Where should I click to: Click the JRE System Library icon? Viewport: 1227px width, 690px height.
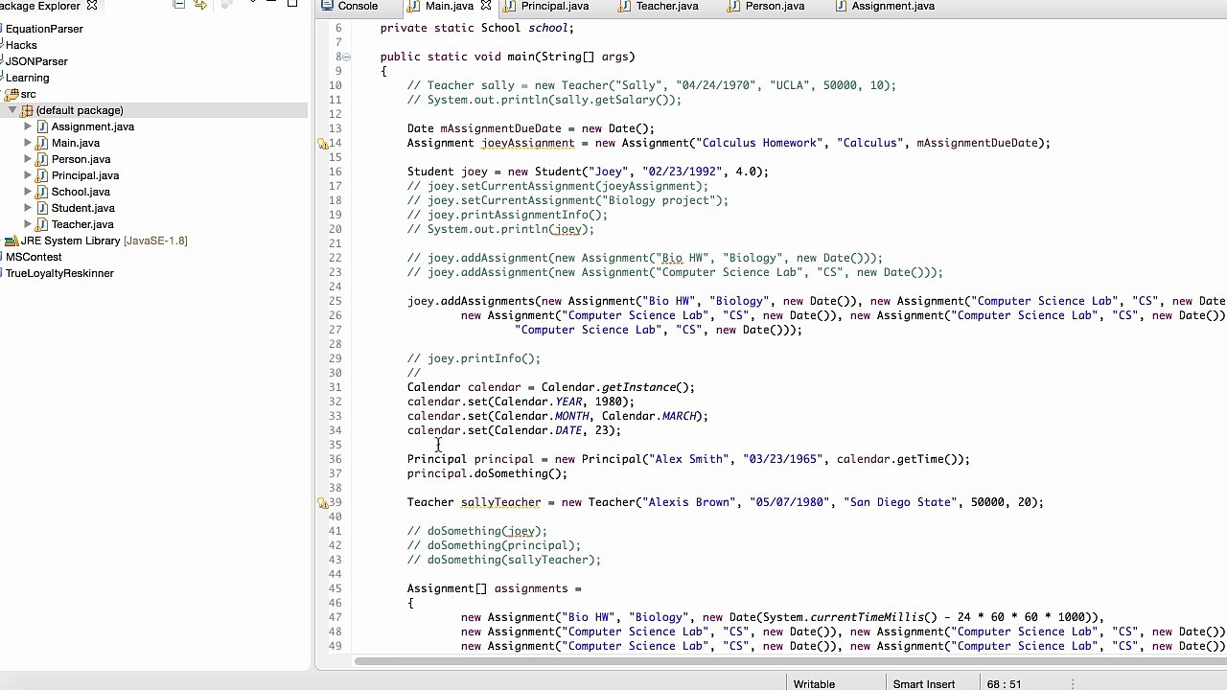[x=12, y=241]
